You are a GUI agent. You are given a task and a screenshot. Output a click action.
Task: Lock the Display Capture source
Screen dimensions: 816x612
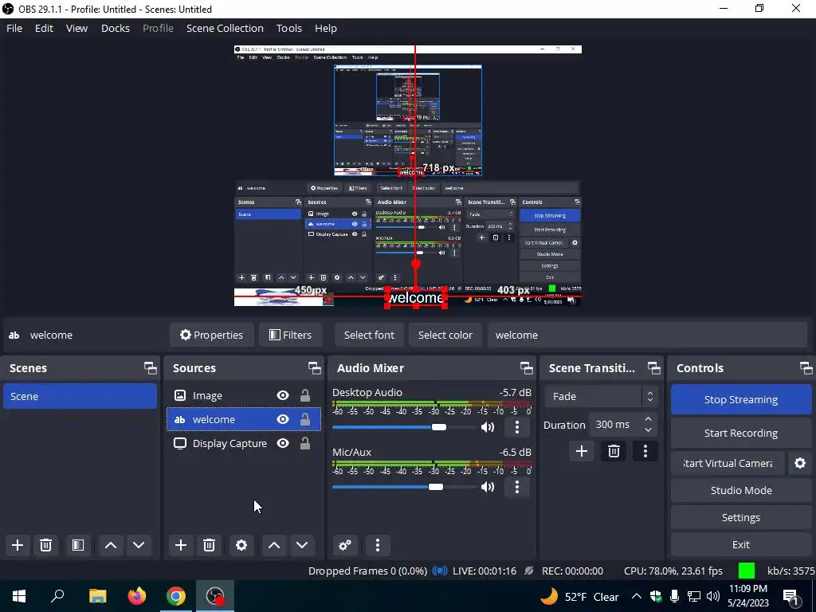coord(305,443)
